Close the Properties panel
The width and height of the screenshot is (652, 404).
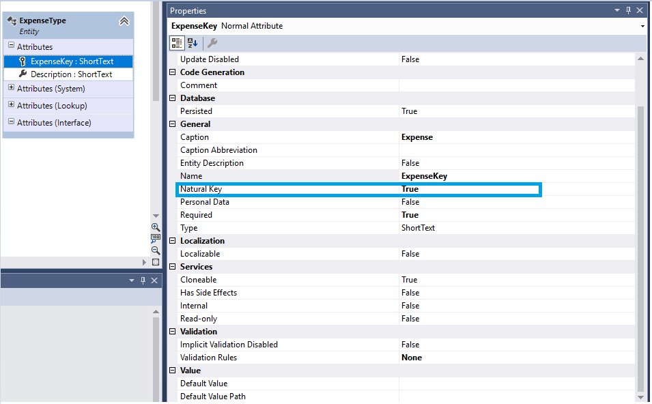click(x=640, y=10)
